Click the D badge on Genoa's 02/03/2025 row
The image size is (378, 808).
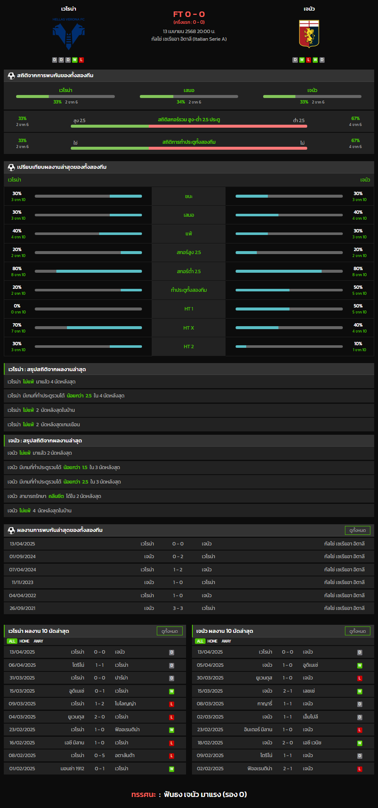360,717
